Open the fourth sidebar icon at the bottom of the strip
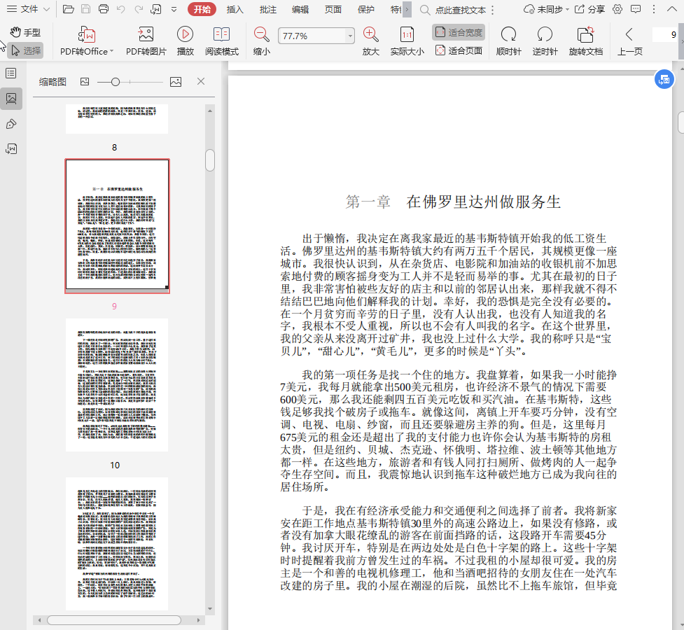The width and height of the screenshot is (684, 630). point(11,149)
